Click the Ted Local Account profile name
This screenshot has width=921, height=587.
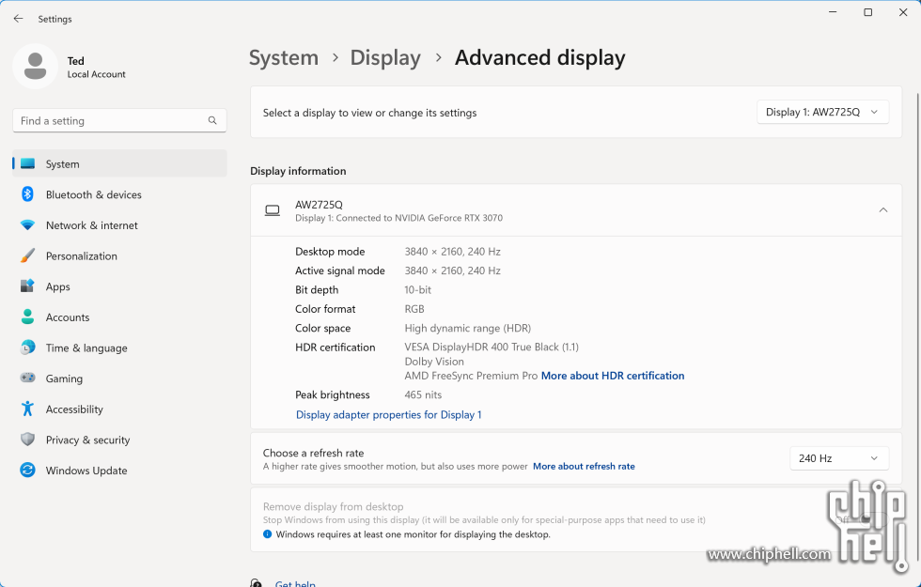pos(96,67)
